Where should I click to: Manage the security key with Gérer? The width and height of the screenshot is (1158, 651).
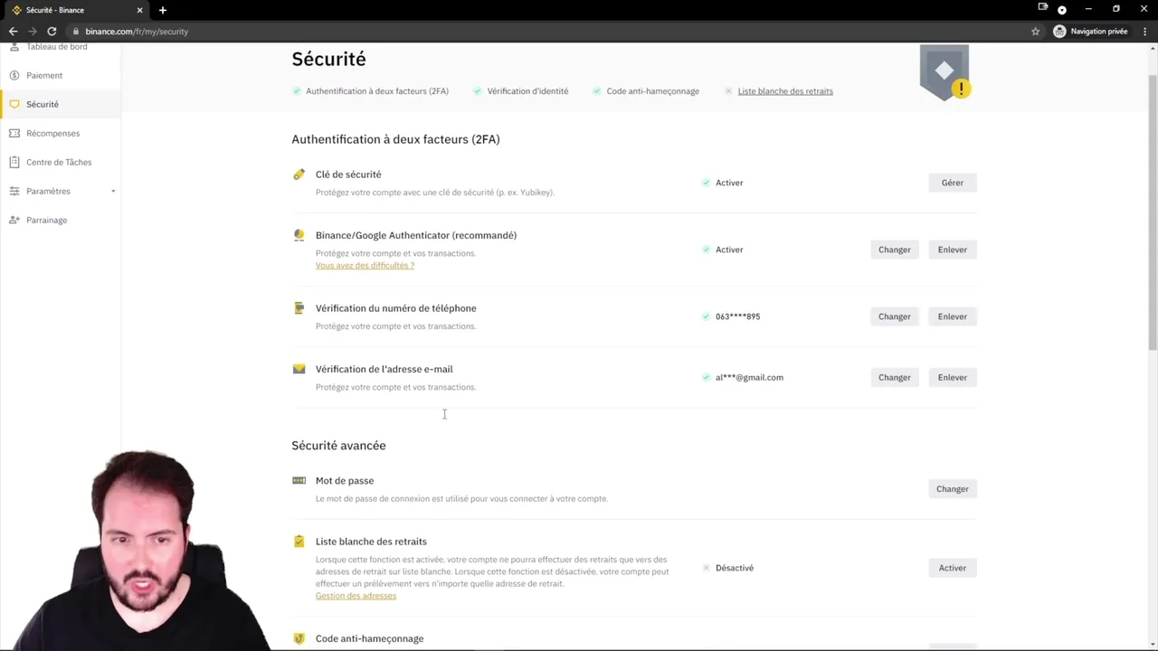pyautogui.click(x=952, y=183)
